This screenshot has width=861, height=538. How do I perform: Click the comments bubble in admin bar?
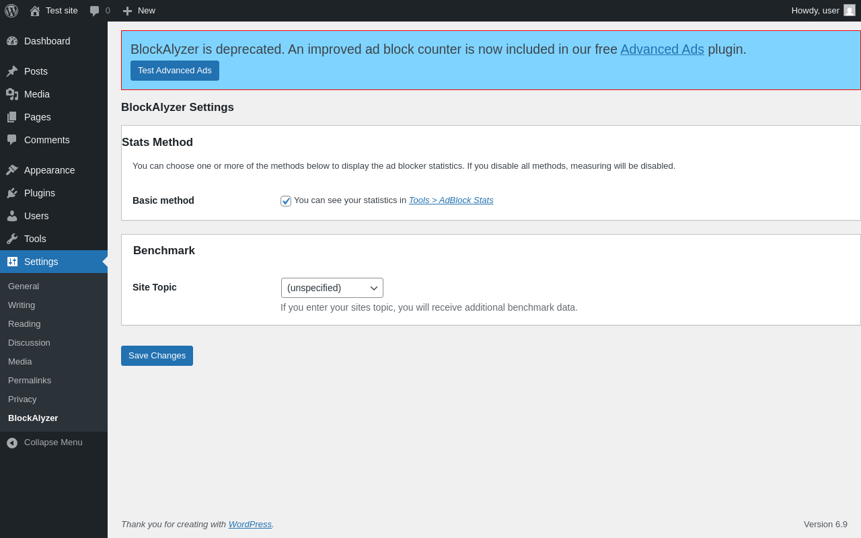[x=95, y=11]
